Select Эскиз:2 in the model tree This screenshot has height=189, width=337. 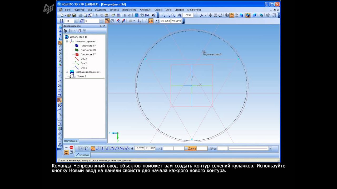point(82,76)
